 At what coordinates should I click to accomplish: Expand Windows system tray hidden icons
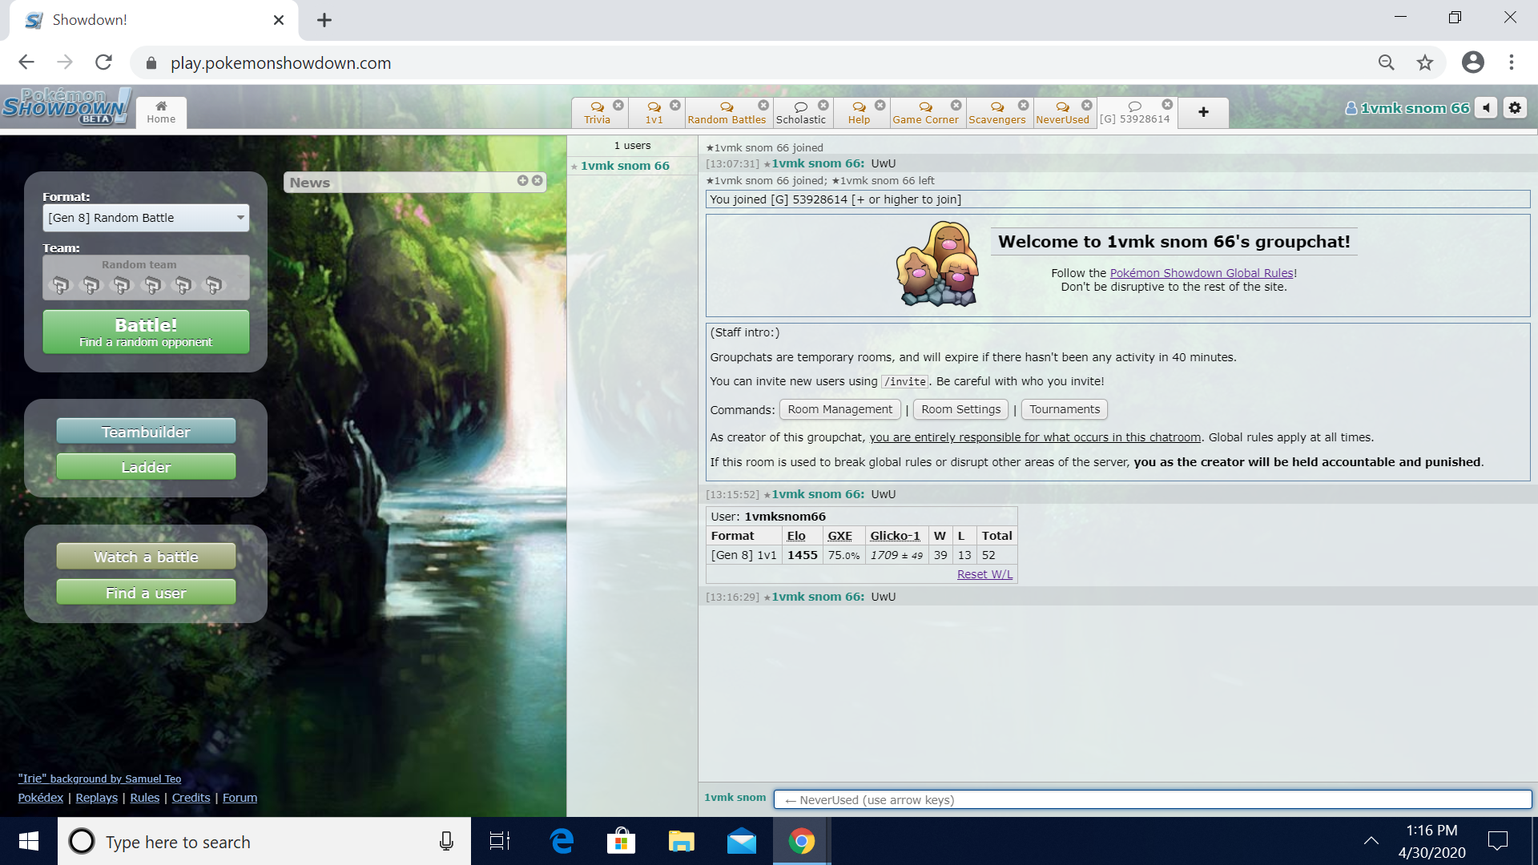click(x=1371, y=841)
